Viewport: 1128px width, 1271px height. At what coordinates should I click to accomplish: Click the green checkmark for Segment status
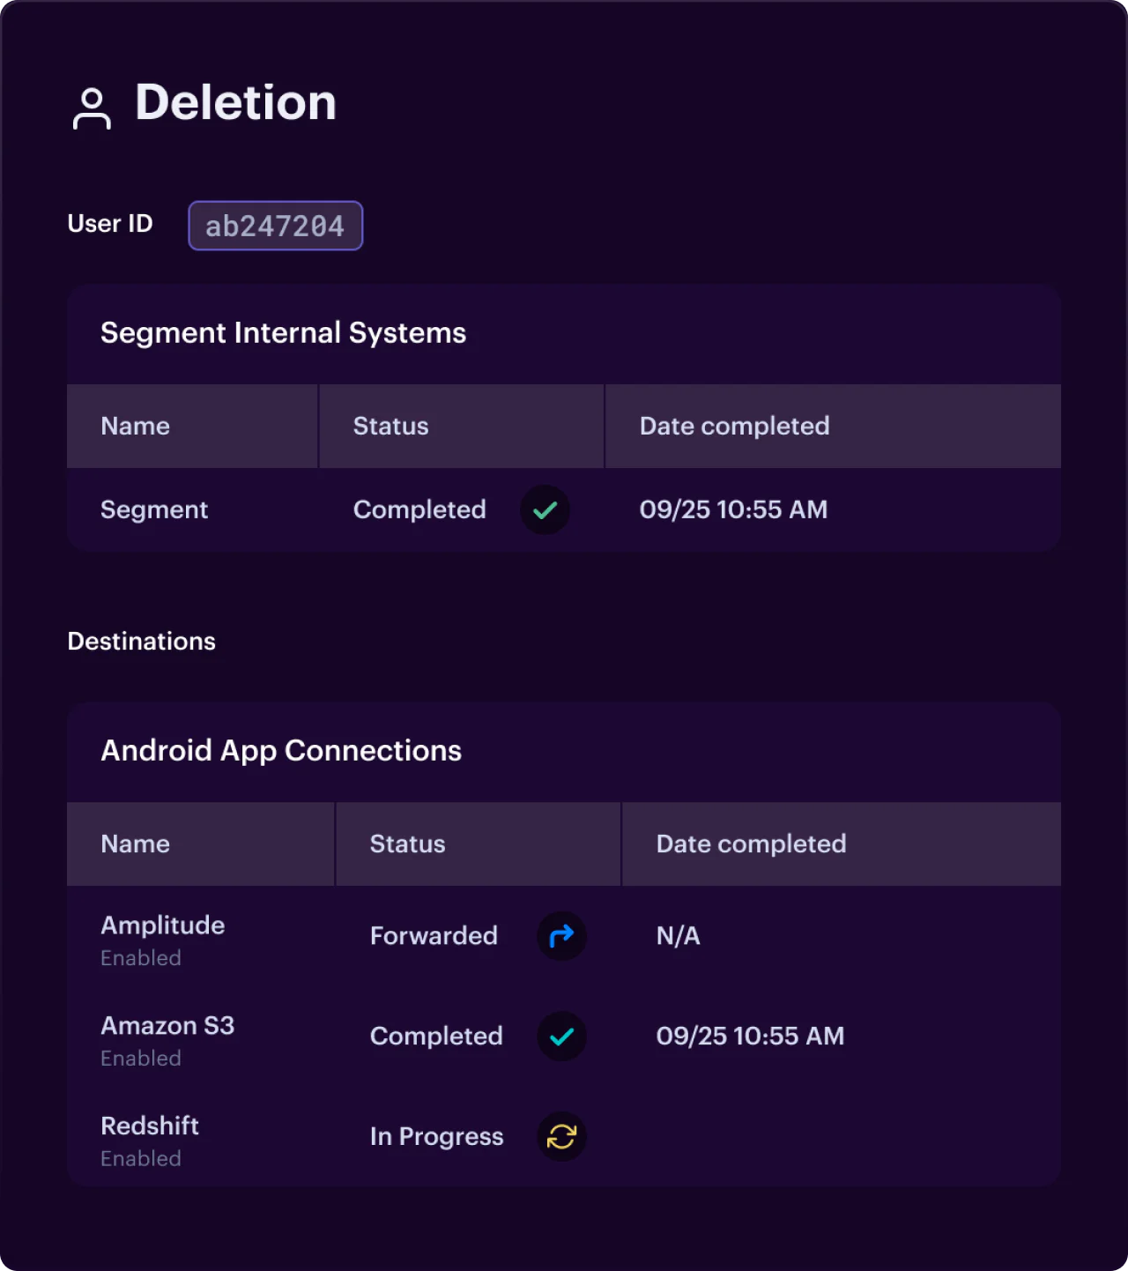click(x=545, y=509)
